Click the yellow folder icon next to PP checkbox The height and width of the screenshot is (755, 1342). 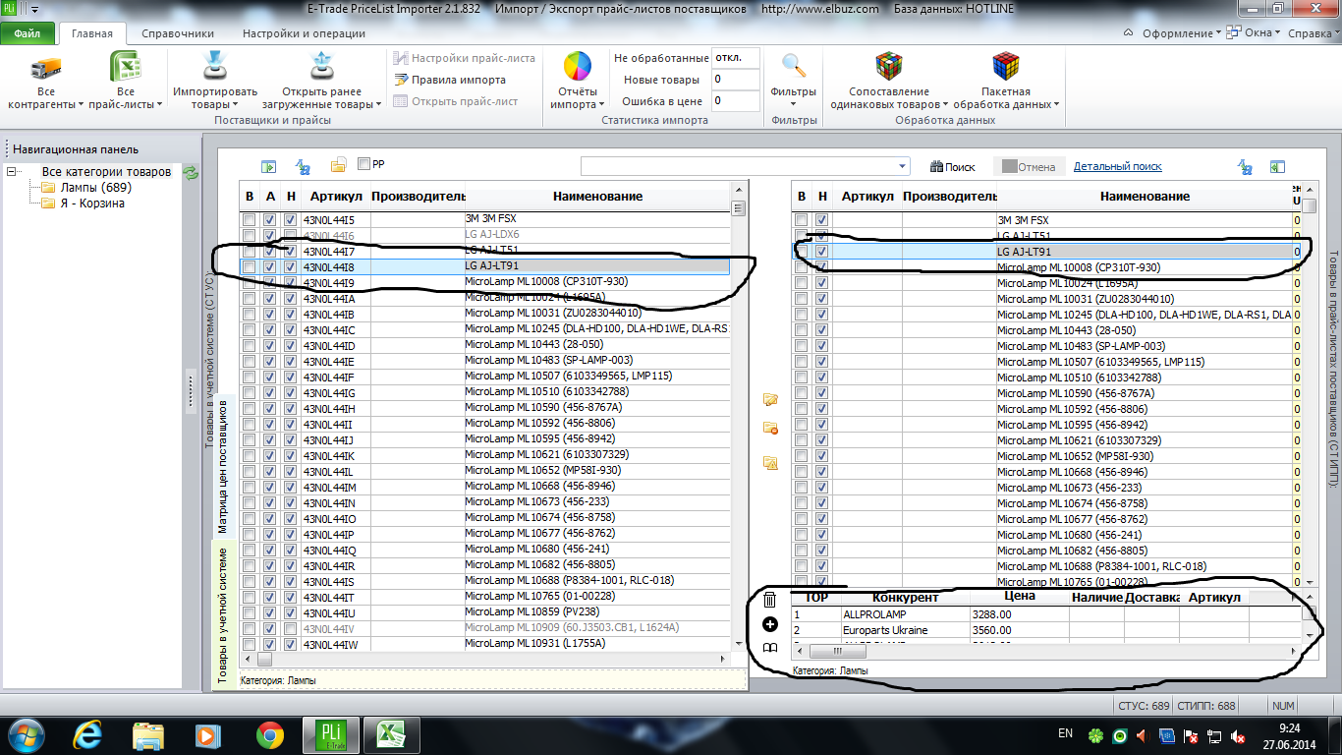coord(339,165)
